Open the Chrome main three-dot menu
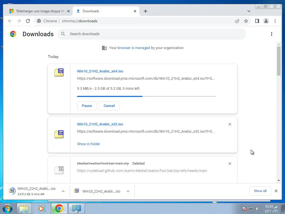285x214 pixels. coord(275,21)
